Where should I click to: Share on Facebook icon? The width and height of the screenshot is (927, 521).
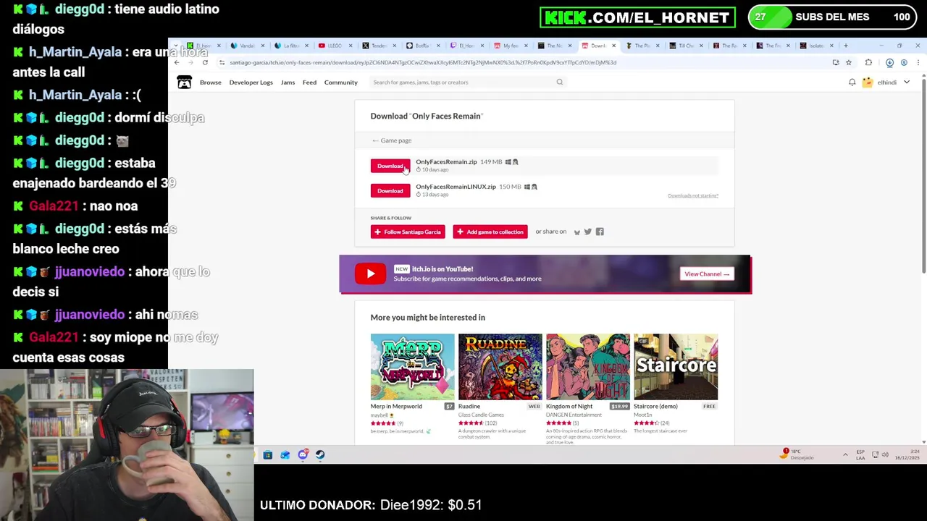tap(600, 232)
